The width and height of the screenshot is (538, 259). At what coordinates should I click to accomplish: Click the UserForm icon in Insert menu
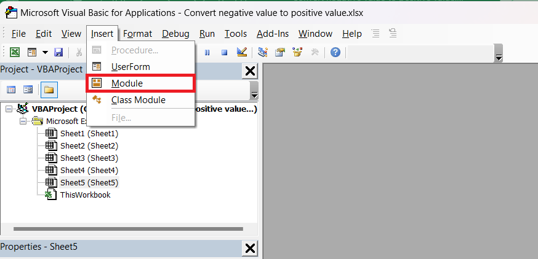[97, 66]
